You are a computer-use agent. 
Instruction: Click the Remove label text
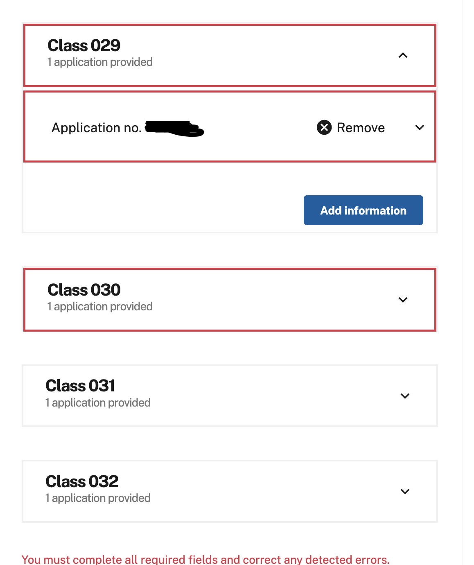360,128
